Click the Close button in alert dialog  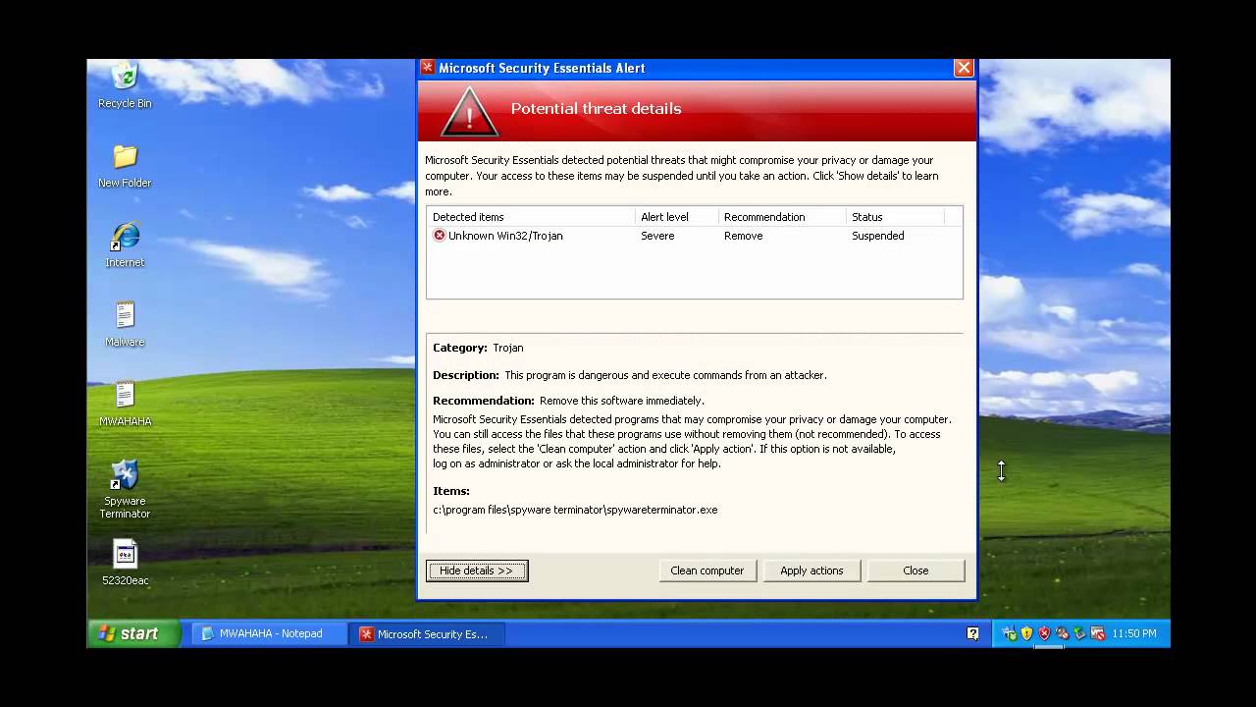tap(916, 571)
